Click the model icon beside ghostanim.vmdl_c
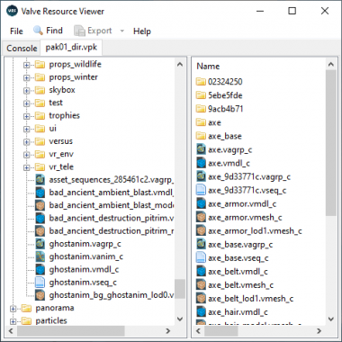 pos(40,269)
